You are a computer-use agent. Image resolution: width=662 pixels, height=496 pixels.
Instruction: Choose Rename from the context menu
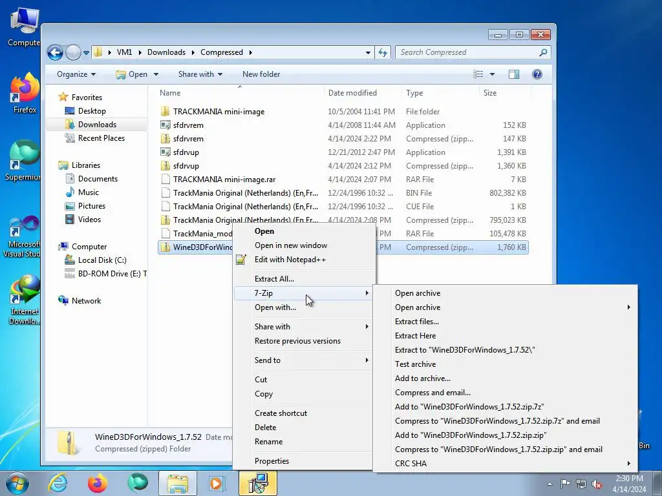(303, 442)
